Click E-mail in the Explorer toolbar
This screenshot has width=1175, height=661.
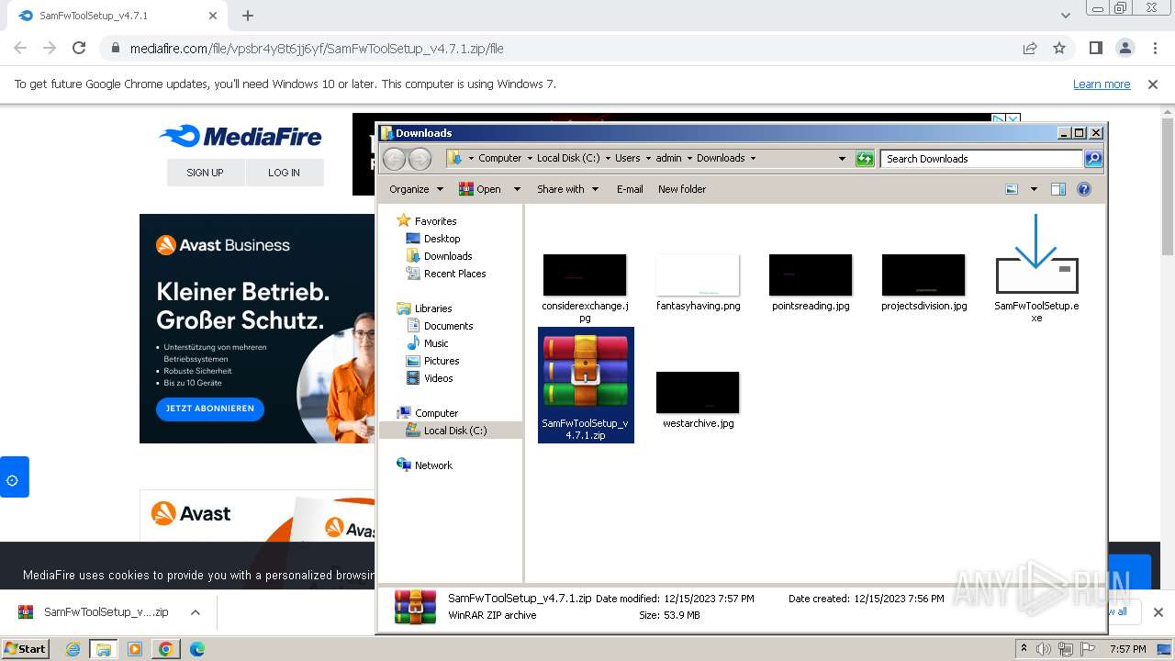click(630, 189)
